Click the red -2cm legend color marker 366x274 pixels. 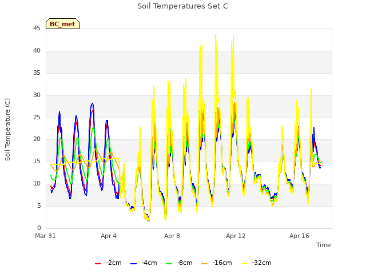point(98,264)
